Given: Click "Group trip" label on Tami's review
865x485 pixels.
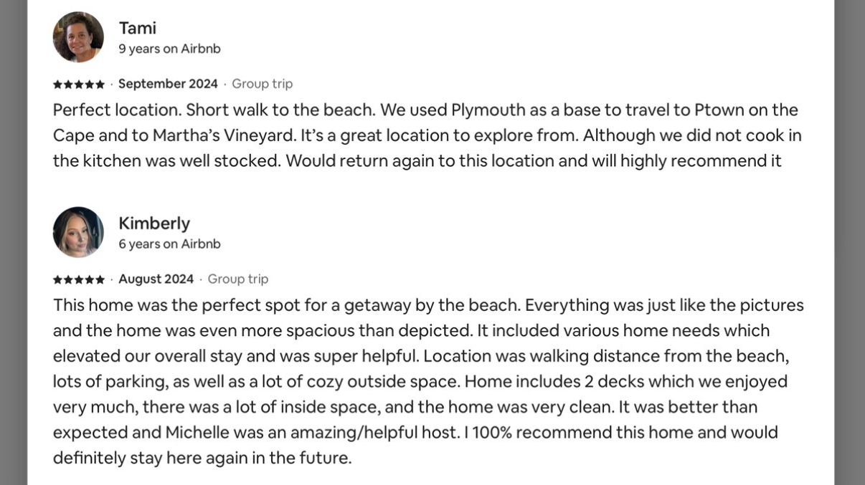Looking at the screenshot, I should [x=262, y=84].
